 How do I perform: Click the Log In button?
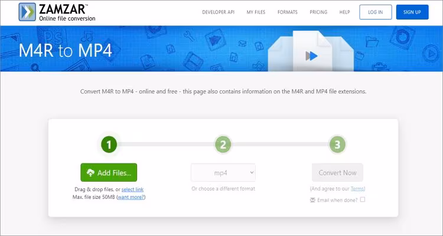pyautogui.click(x=376, y=12)
